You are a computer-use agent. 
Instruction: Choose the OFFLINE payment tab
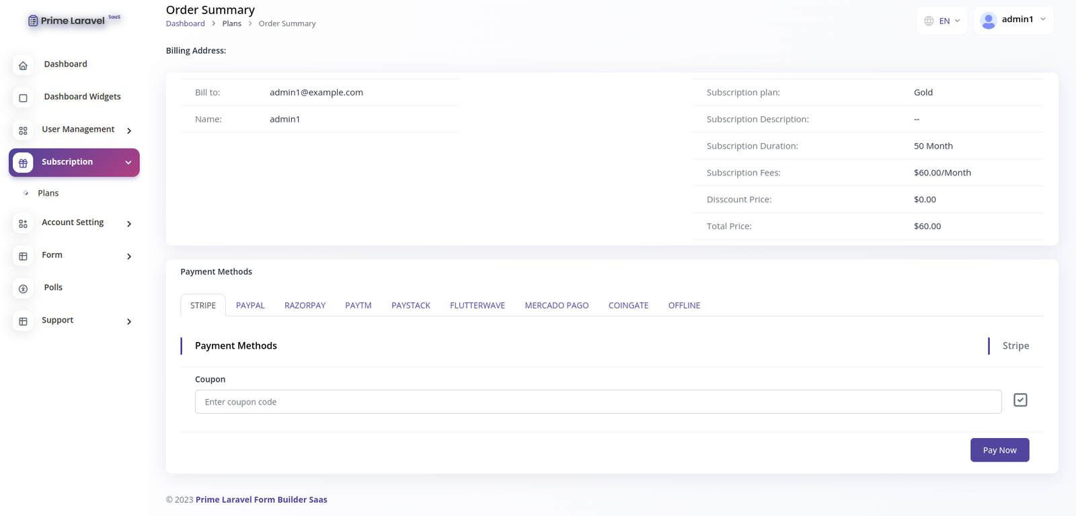684,306
